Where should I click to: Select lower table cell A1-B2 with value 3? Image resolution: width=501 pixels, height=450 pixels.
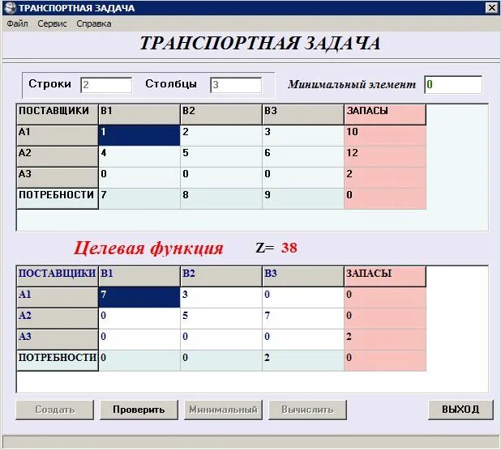coord(221,298)
